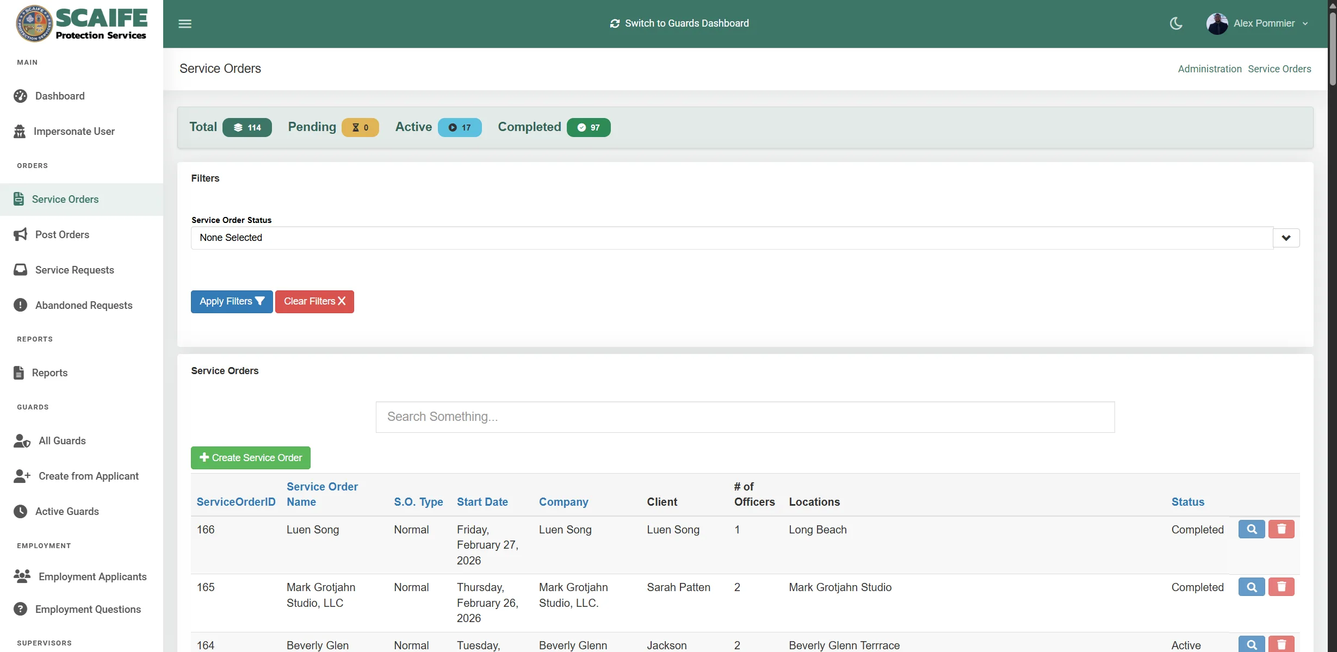Switch to dark mode with moon icon
The width and height of the screenshot is (1337, 652).
tap(1176, 23)
